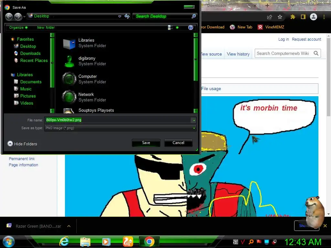Expand the Razer Green download options
The image size is (331, 248).
point(69,226)
